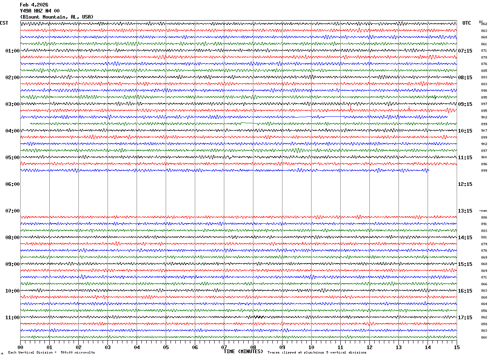Image resolution: width=489 pixels, height=358 pixels.
Task: Click the "16:15" UTC time label
Action: tap(465, 291)
